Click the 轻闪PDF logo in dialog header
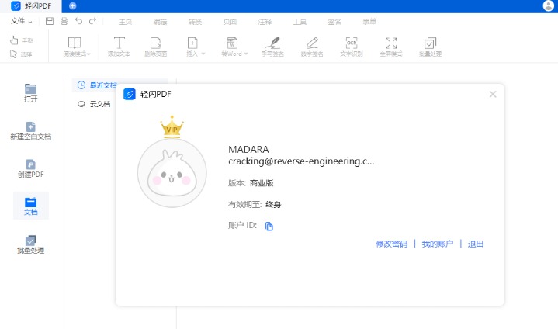The image size is (558, 329). pos(130,94)
